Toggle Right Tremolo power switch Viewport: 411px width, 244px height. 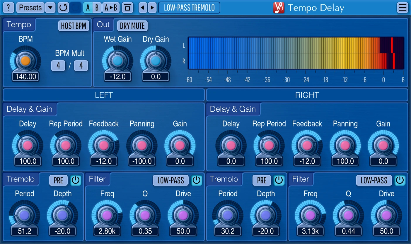(279, 180)
